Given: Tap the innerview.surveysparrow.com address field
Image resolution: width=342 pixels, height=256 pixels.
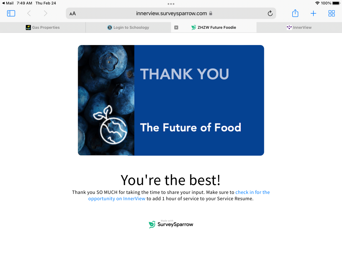Looking at the screenshot, I should (171, 13).
